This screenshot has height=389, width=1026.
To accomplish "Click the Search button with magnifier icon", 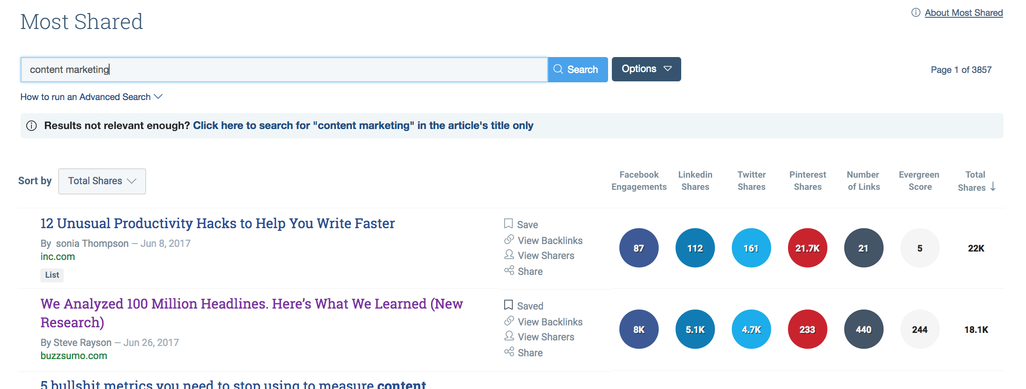I will coord(577,70).
